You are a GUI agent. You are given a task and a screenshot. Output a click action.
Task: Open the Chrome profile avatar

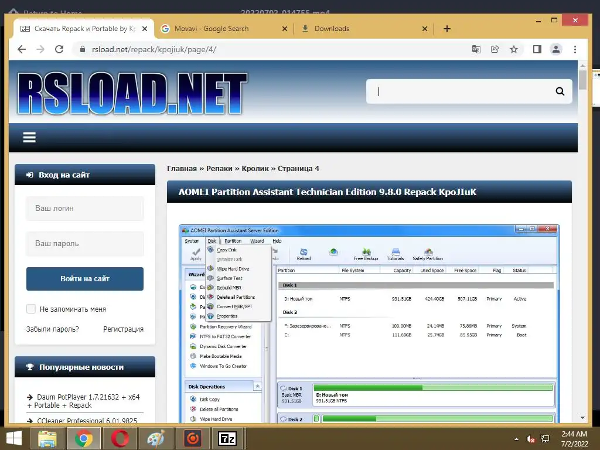556,49
